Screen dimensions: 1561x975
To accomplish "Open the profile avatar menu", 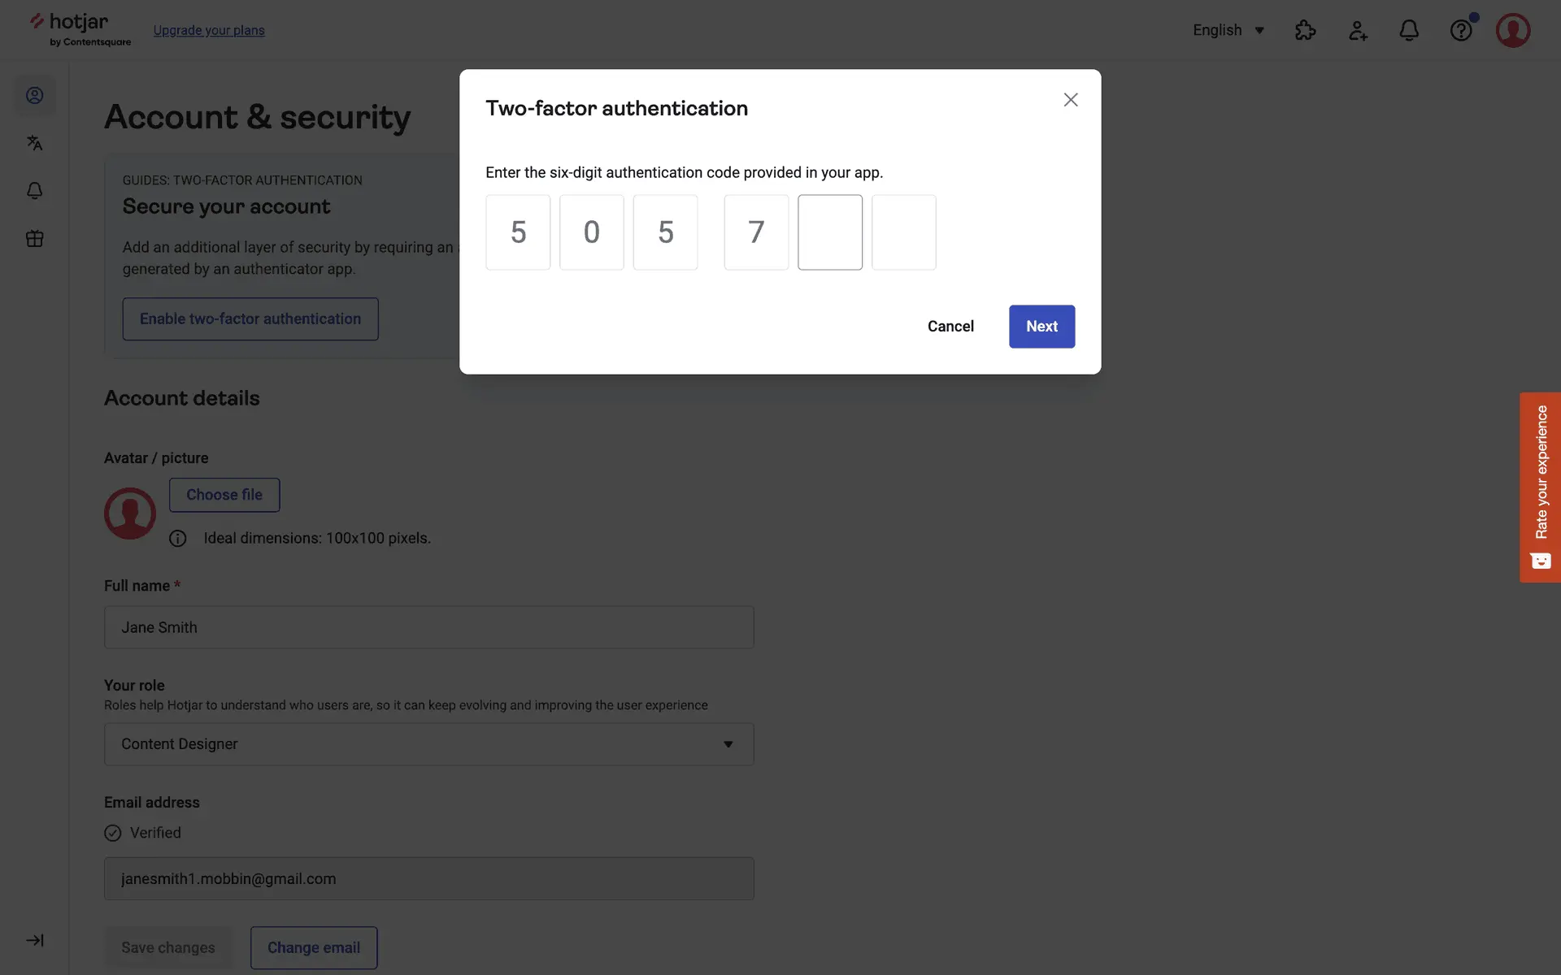I will pos(1513,31).
